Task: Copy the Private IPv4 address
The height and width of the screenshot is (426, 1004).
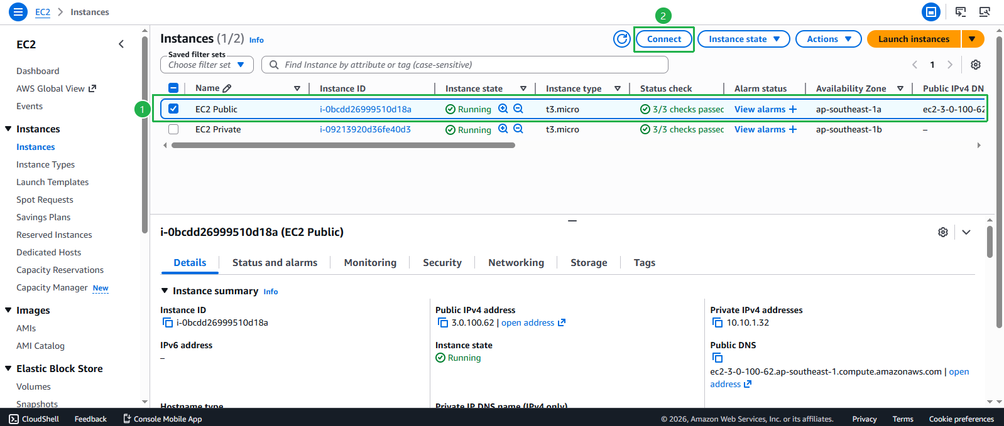Action: 718,322
